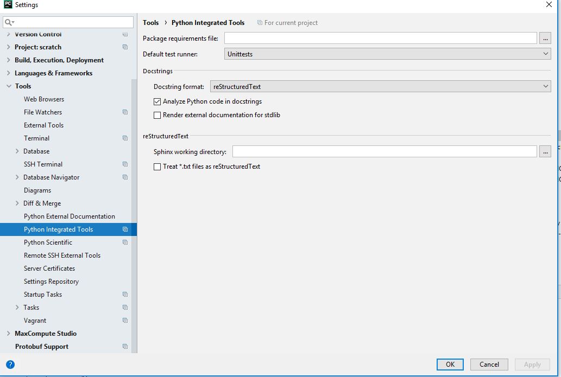Screen dimensions: 561x377
Task: Click the settings tree scrollbar
Action: point(134,216)
